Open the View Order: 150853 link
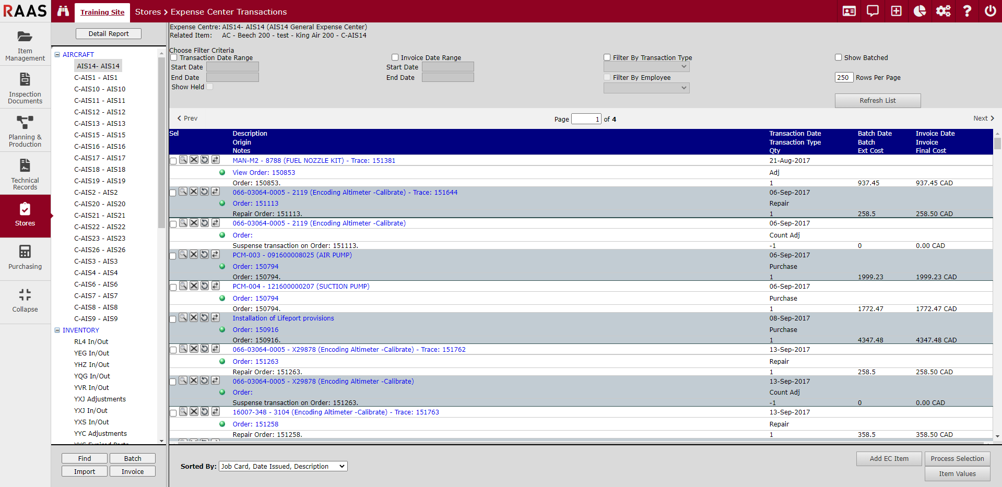Image resolution: width=1002 pixels, height=487 pixels. point(264,172)
